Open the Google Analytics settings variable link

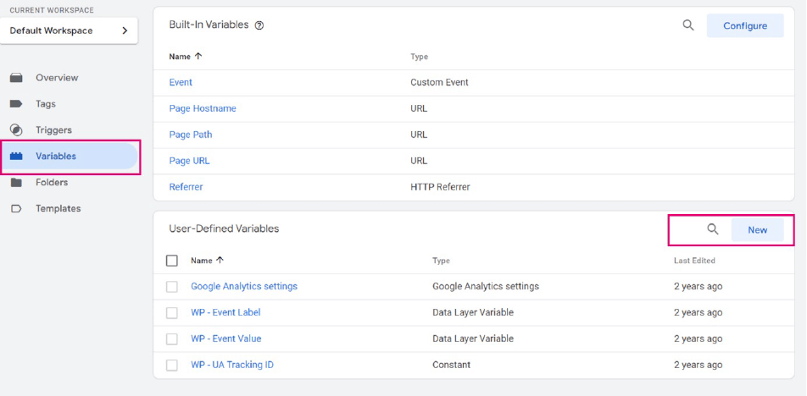[244, 286]
